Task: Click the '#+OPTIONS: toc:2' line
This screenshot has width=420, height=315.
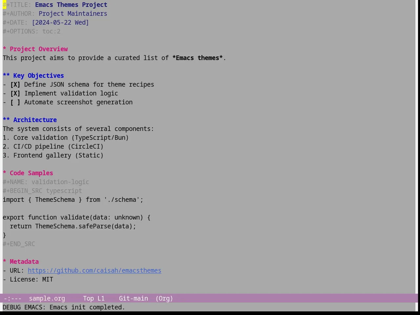Action: point(31,31)
